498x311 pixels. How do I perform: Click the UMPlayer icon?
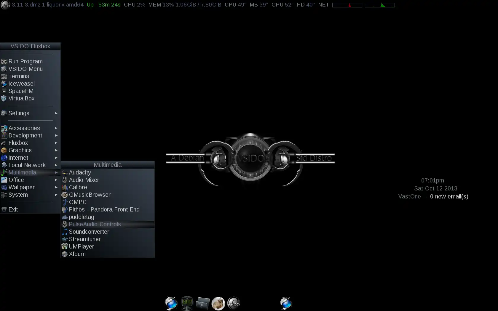(x=65, y=247)
